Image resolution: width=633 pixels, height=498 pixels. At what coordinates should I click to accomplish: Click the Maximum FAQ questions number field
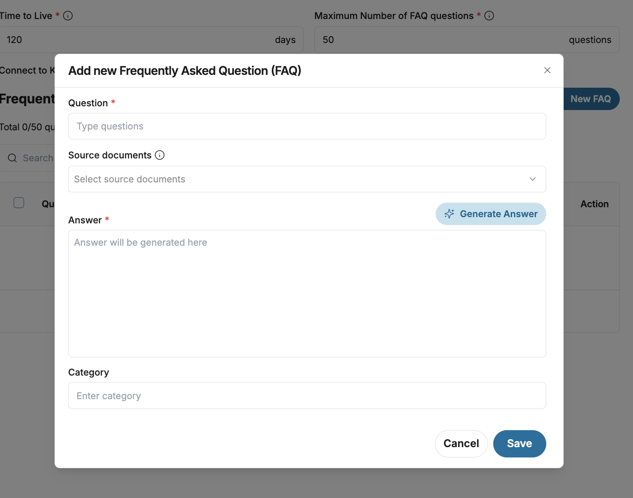point(439,40)
